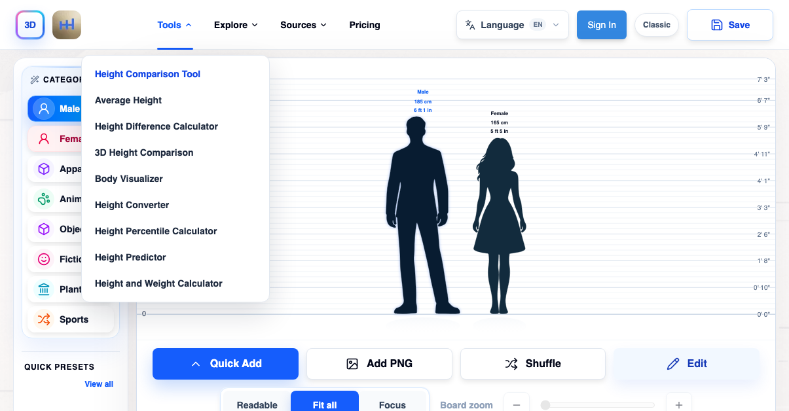Select Average Height from Tools menu

tap(128, 100)
